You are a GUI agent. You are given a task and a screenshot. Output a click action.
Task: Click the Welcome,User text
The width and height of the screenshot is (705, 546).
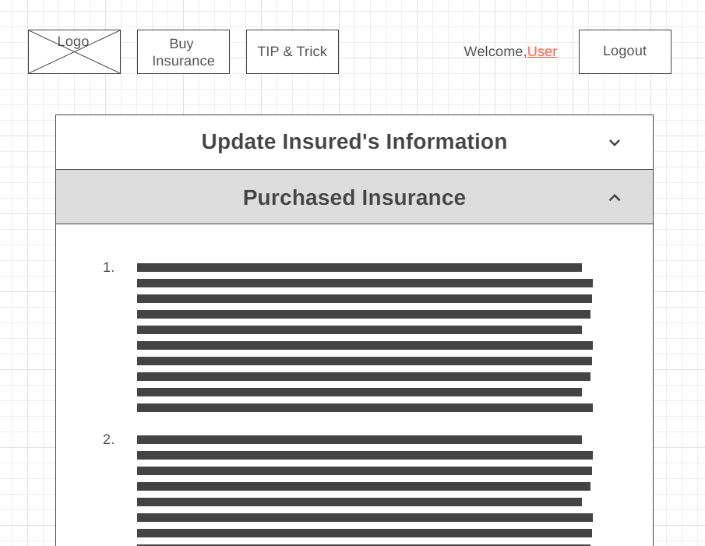510,51
